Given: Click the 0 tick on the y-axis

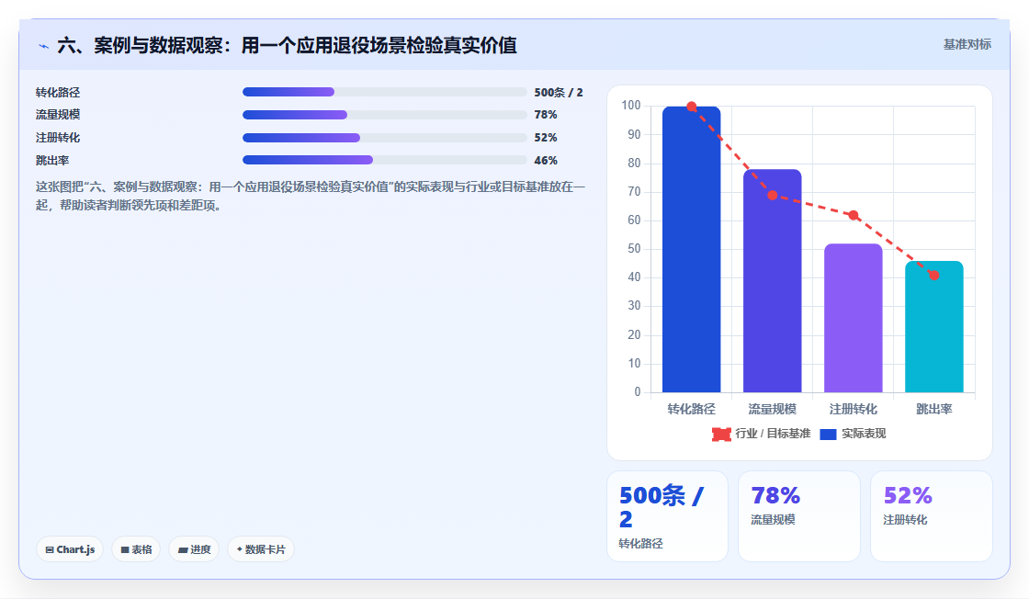Looking at the screenshot, I should coord(638,391).
